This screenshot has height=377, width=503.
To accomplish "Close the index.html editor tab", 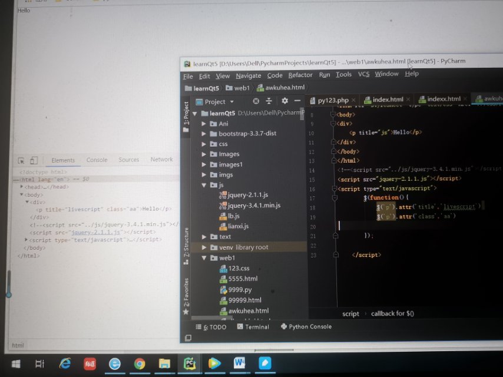I will pos(408,99).
